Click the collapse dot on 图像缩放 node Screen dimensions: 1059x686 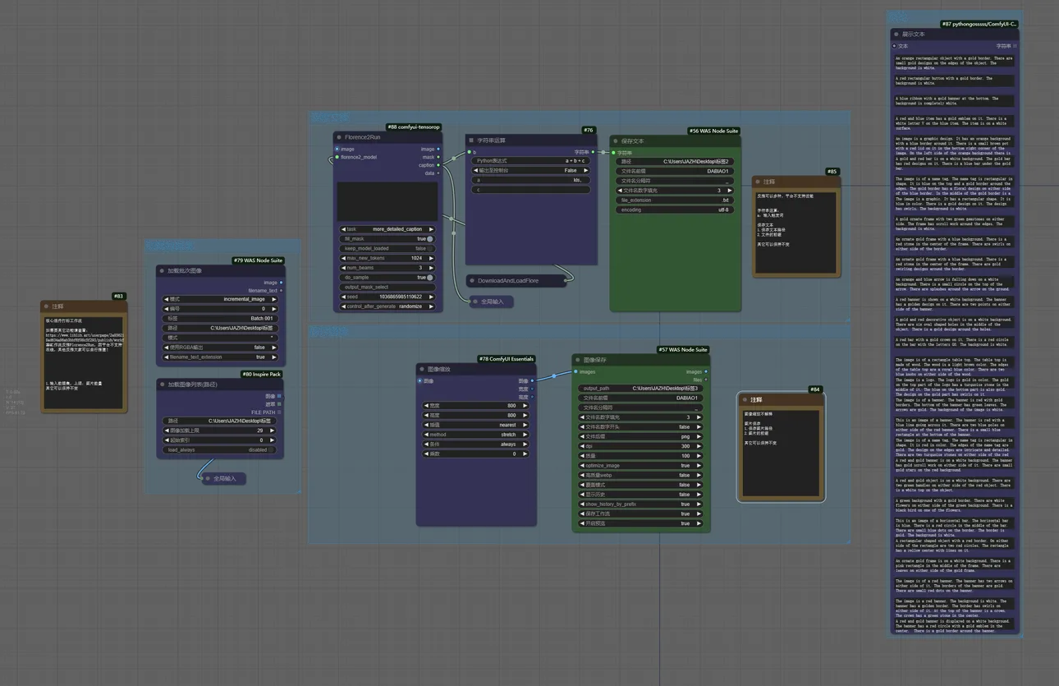coord(421,369)
